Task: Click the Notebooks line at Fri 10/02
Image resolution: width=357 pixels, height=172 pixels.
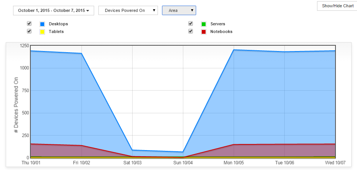Action: pyautogui.click(x=81, y=145)
